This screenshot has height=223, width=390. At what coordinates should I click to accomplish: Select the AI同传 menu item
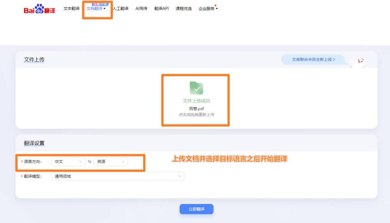point(141,9)
